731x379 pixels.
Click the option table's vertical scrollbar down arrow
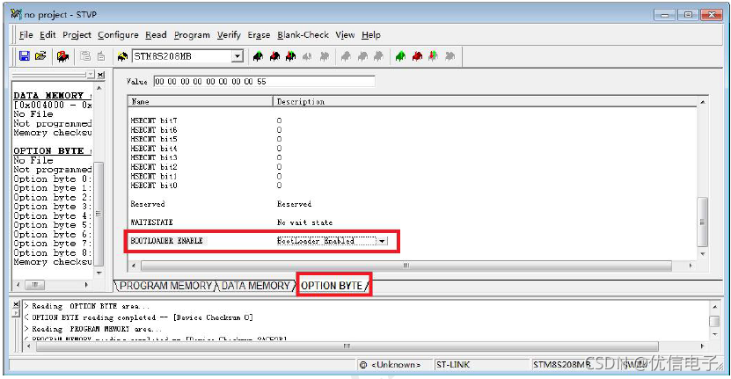[703, 254]
